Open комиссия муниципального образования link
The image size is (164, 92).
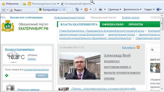(95, 38)
